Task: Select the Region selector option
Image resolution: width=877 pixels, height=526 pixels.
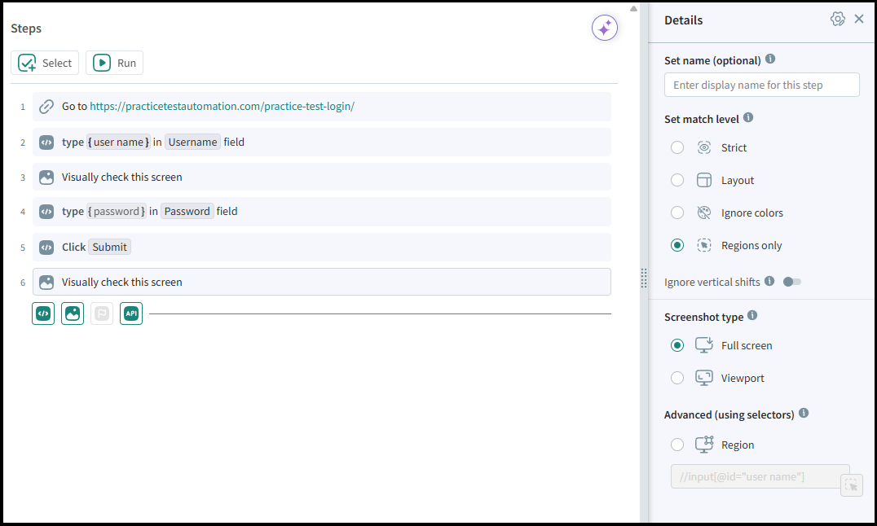Action: (x=677, y=445)
